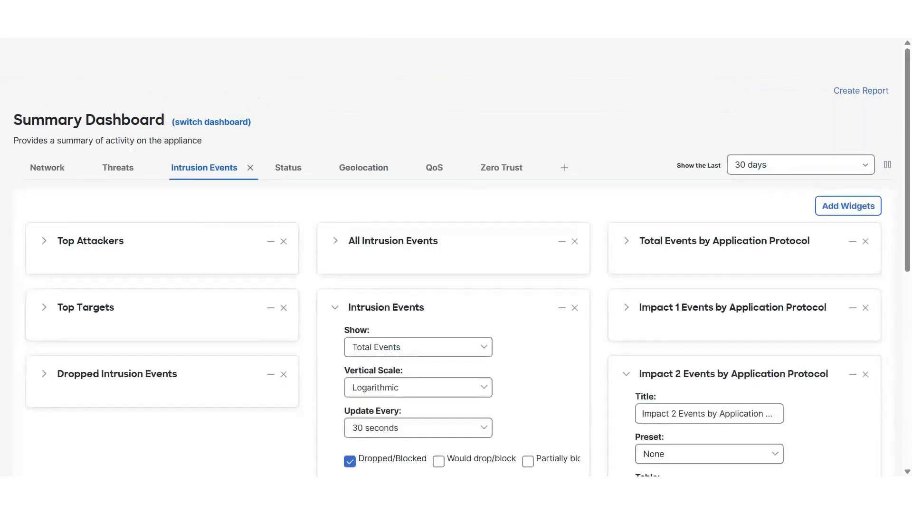Open the Update Every dropdown
The height and width of the screenshot is (513, 912).
[418, 428]
